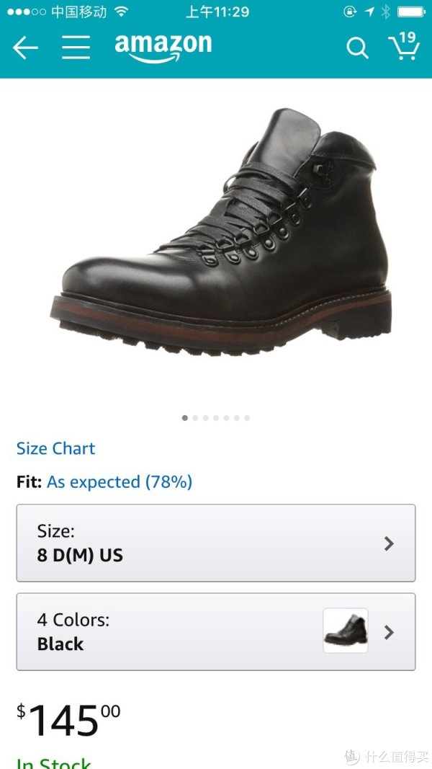This screenshot has height=769, width=432.
Task: Click the chevron in the Colors row
Action: click(x=389, y=632)
